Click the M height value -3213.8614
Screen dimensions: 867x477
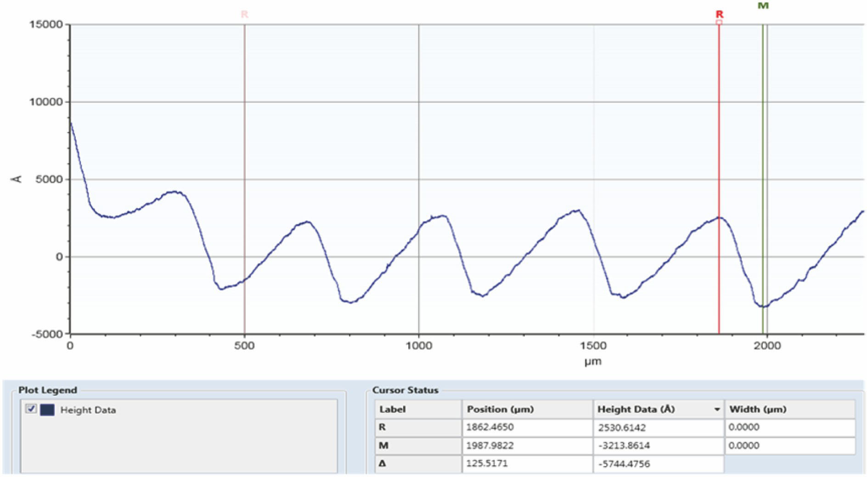(623, 445)
